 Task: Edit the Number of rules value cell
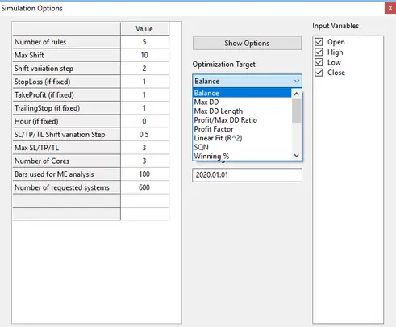pos(144,42)
